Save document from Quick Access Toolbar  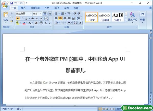11,3
